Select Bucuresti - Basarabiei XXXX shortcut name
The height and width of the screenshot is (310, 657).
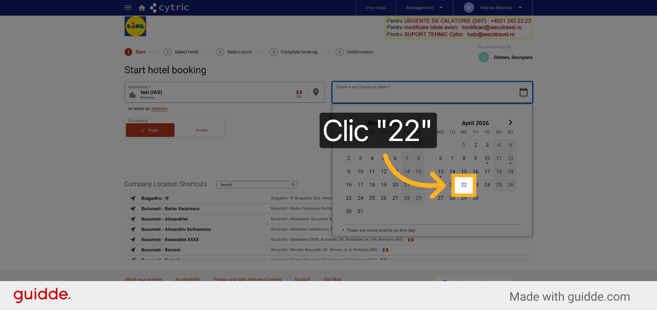click(x=170, y=240)
